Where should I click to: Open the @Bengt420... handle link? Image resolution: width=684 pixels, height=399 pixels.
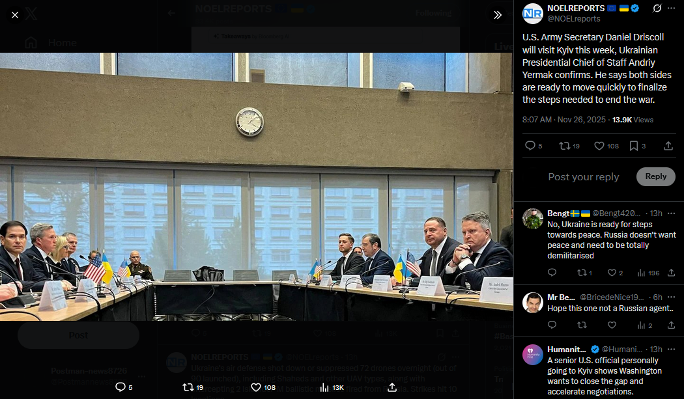616,213
